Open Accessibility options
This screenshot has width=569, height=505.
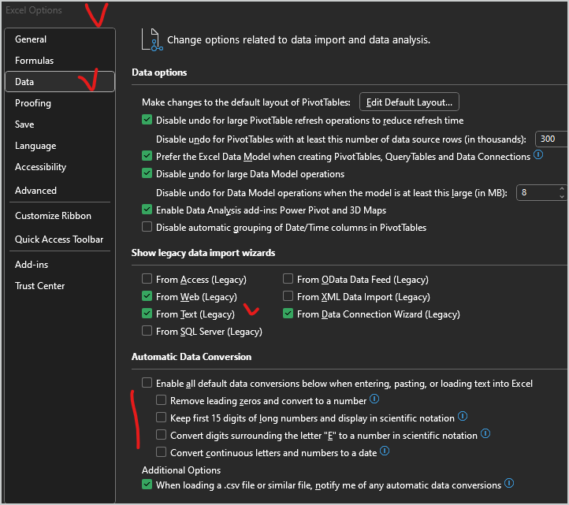pos(60,167)
